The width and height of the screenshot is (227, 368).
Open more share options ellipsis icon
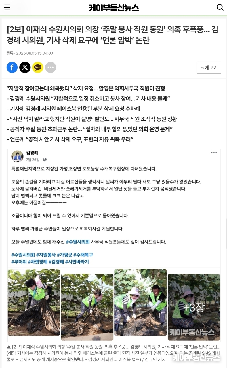[x=51, y=67]
